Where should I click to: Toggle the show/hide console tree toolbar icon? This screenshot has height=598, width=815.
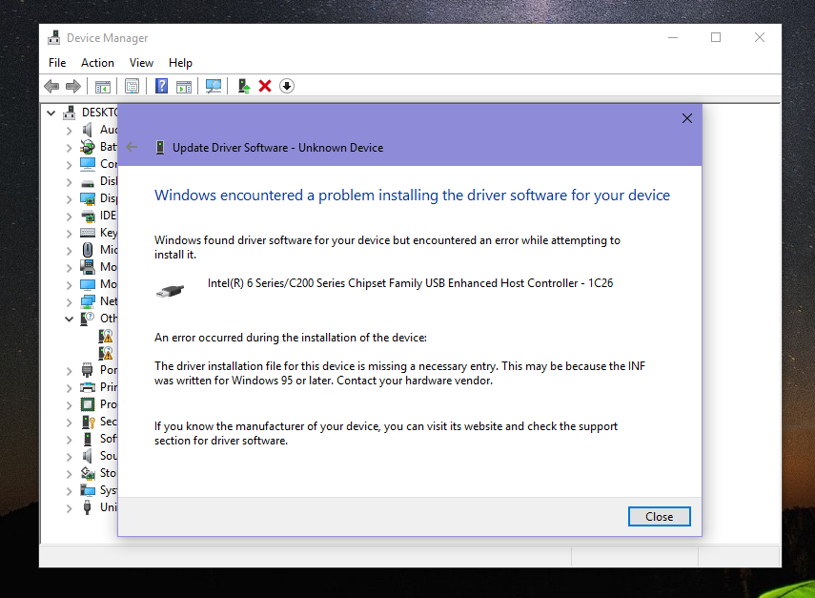click(x=102, y=87)
